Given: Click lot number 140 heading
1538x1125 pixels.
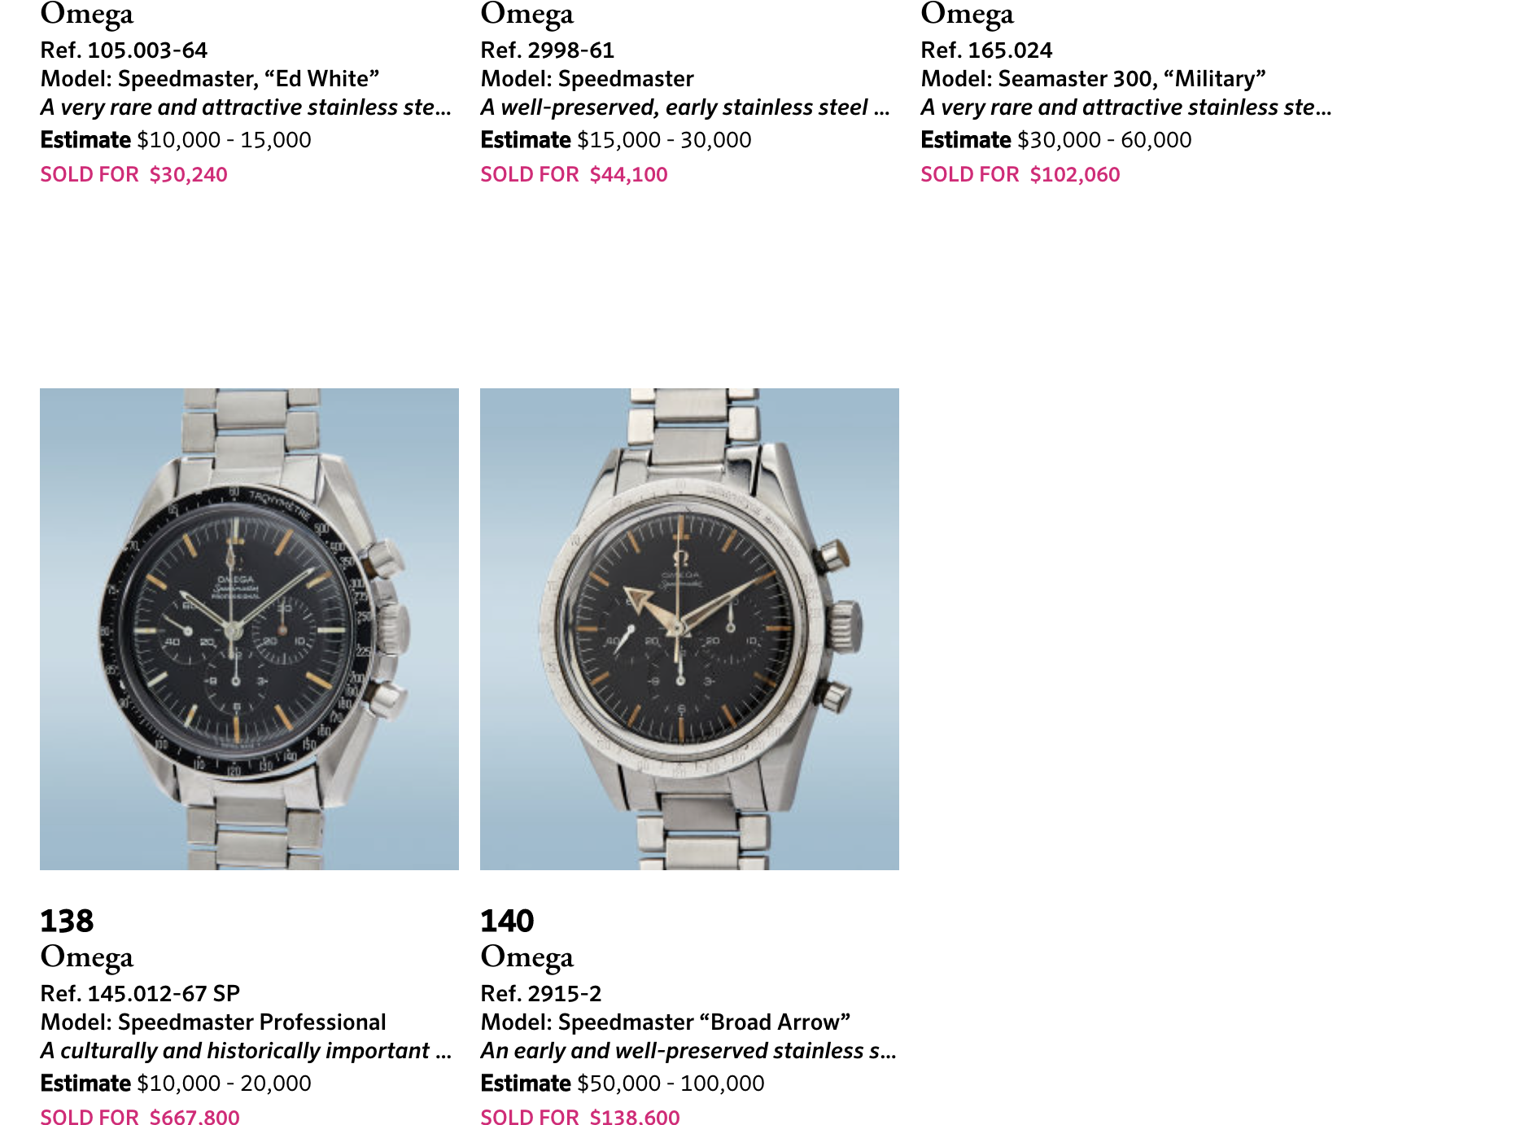Looking at the screenshot, I should point(507,921).
